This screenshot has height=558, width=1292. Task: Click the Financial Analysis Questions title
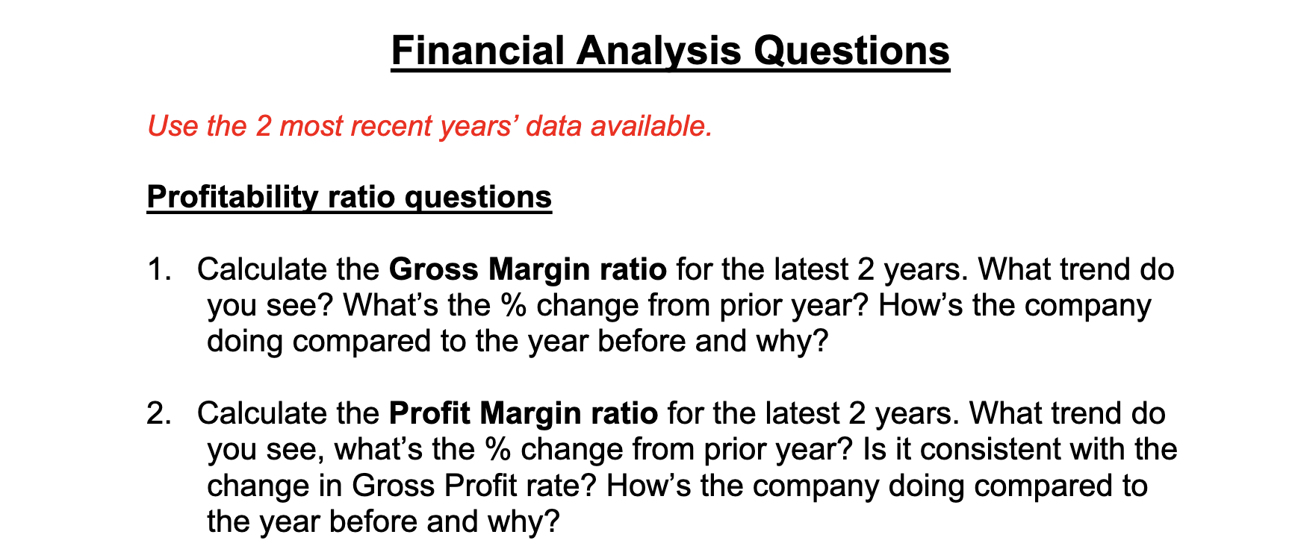tap(670, 51)
